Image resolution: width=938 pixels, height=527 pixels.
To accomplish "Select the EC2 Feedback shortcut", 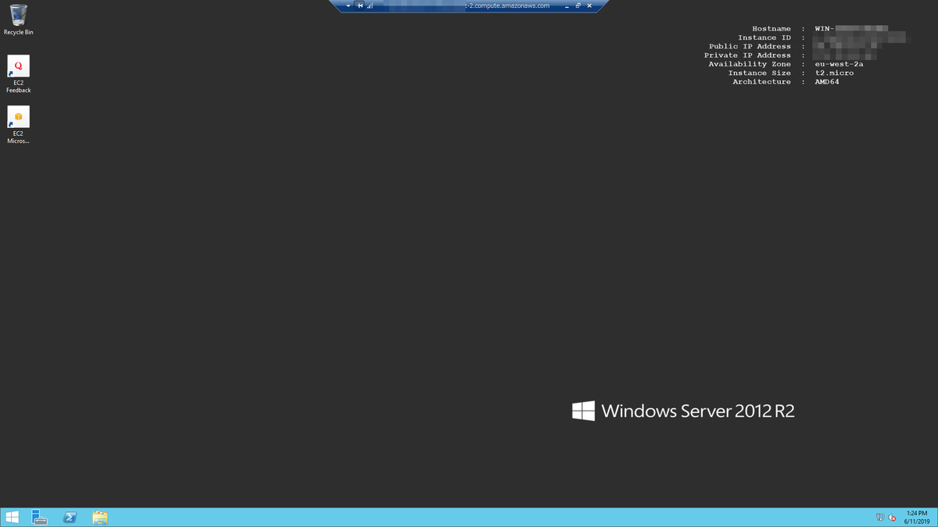I will (18, 74).
